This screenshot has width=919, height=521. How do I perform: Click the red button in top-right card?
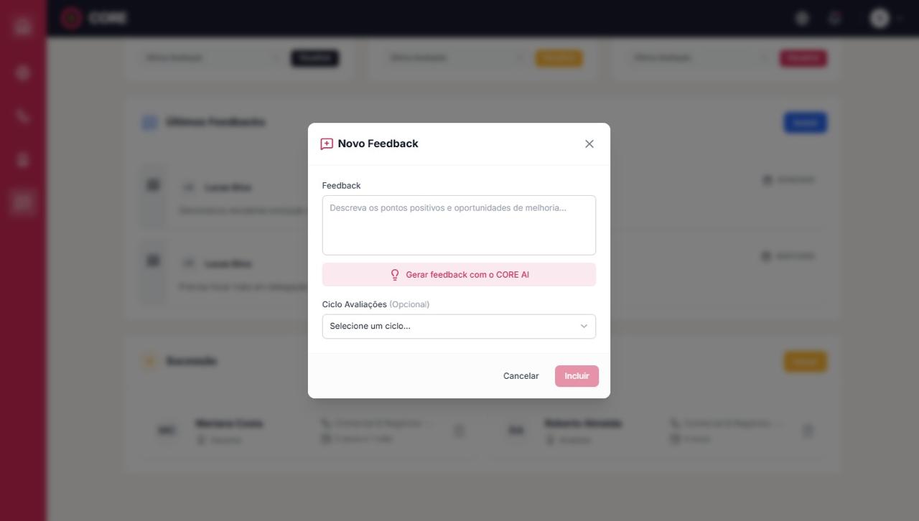(x=803, y=58)
